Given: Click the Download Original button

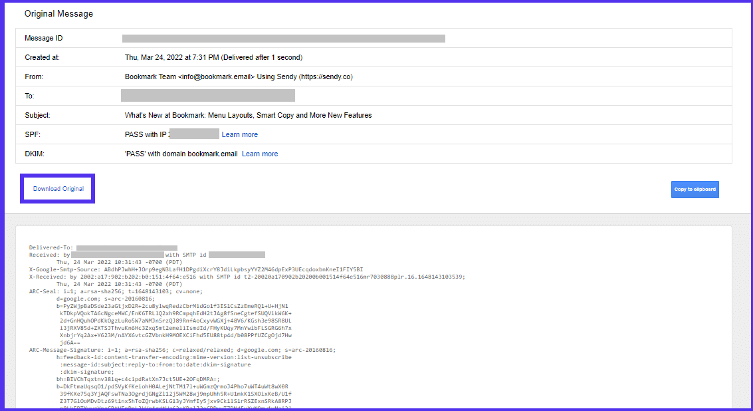Looking at the screenshot, I should click(x=57, y=188).
